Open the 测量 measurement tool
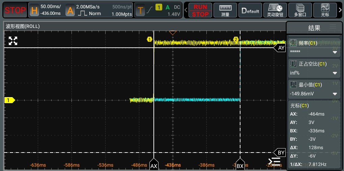The image size is (344, 171). coord(225,10)
